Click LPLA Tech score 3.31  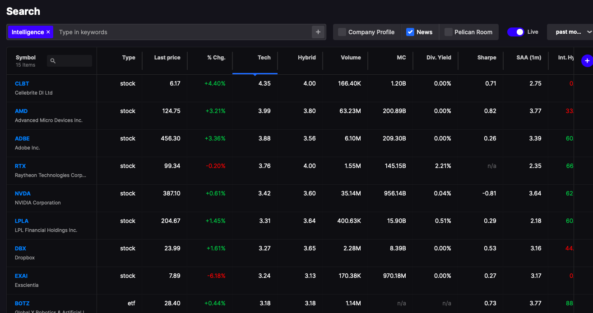click(265, 221)
